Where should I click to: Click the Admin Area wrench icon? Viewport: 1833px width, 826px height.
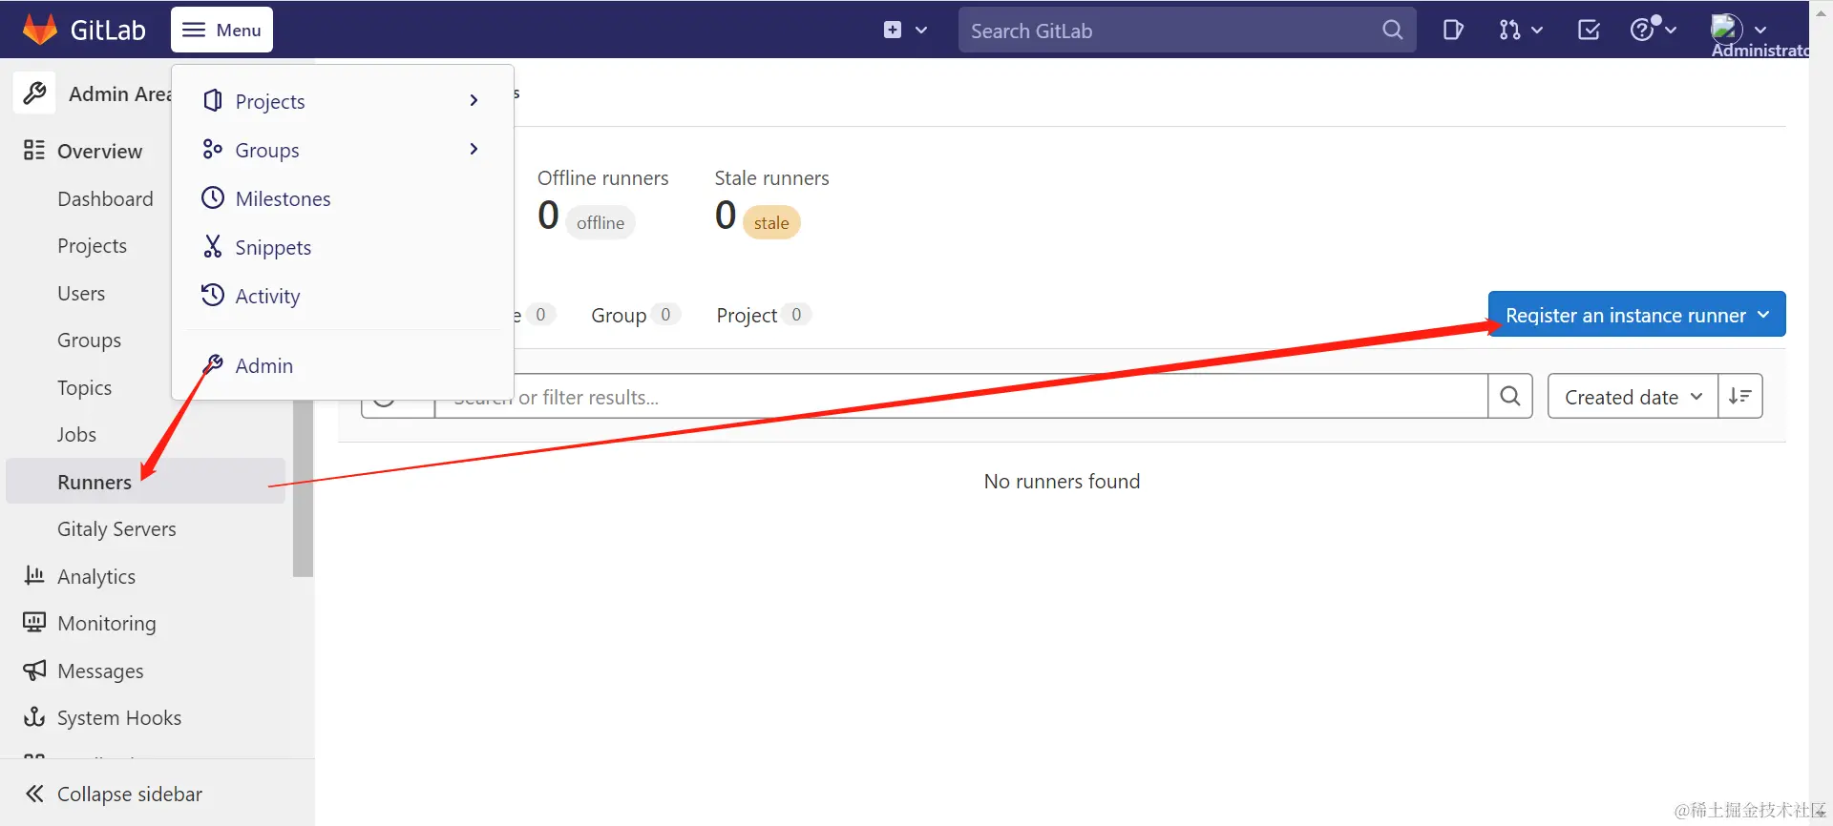click(x=34, y=93)
